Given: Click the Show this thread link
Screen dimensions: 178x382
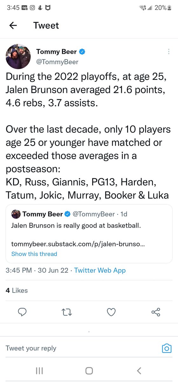Looking at the screenshot, I should [x=34, y=254].
